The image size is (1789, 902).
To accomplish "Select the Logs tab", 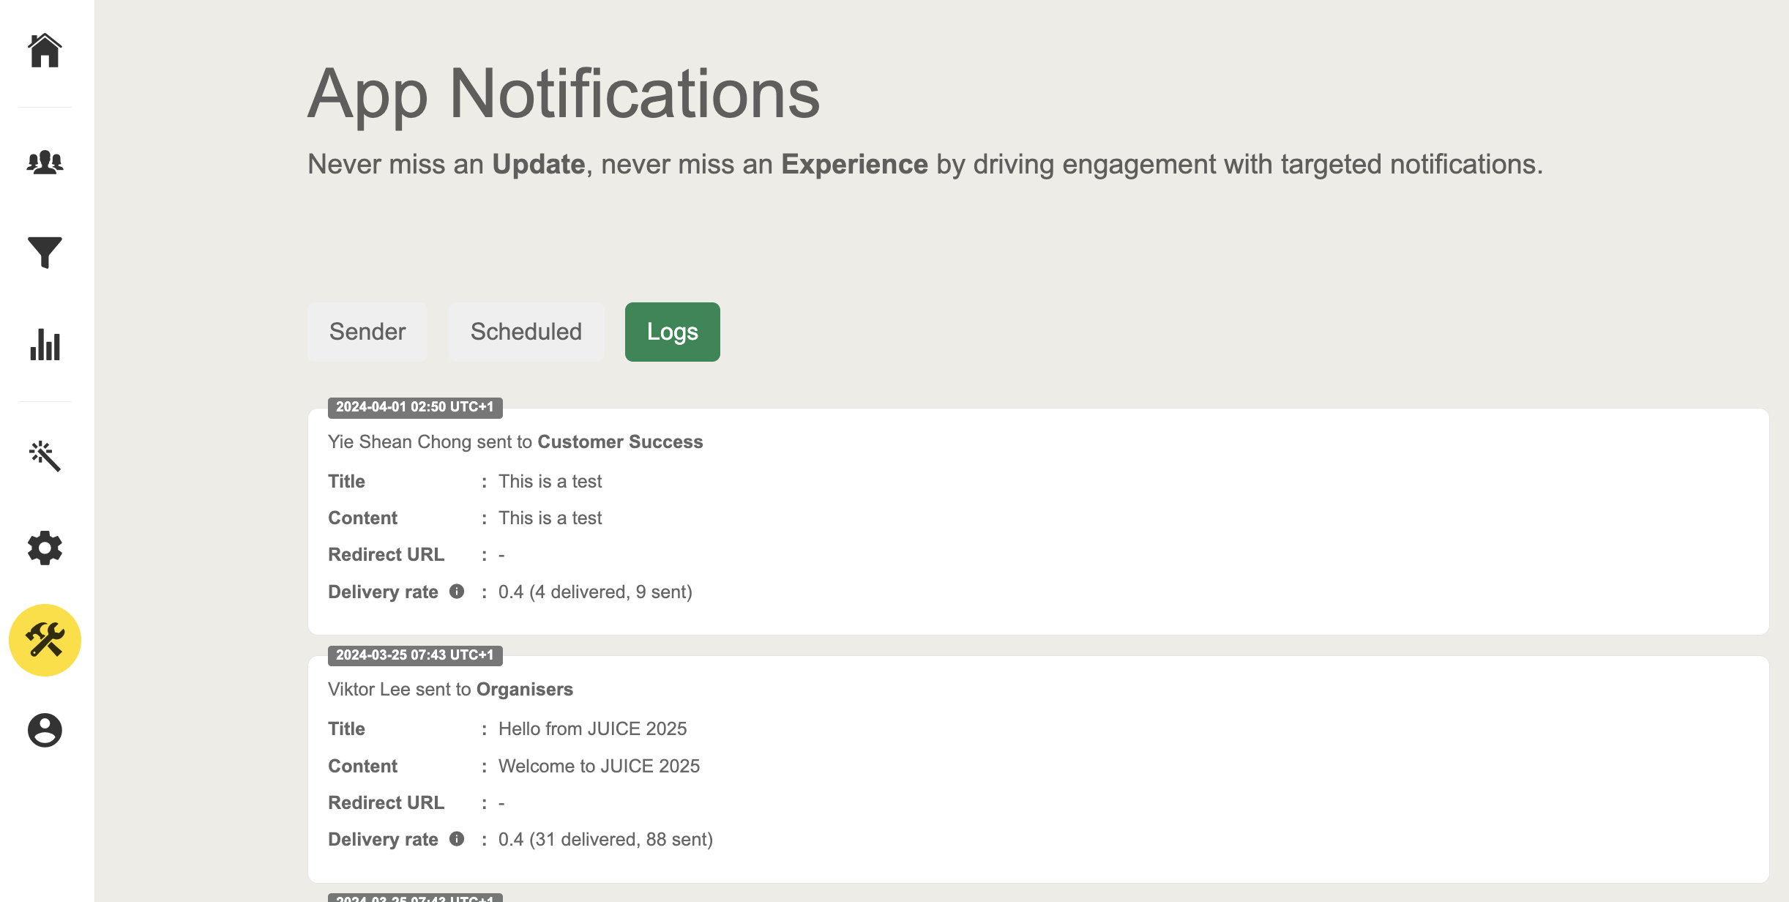I will [672, 332].
